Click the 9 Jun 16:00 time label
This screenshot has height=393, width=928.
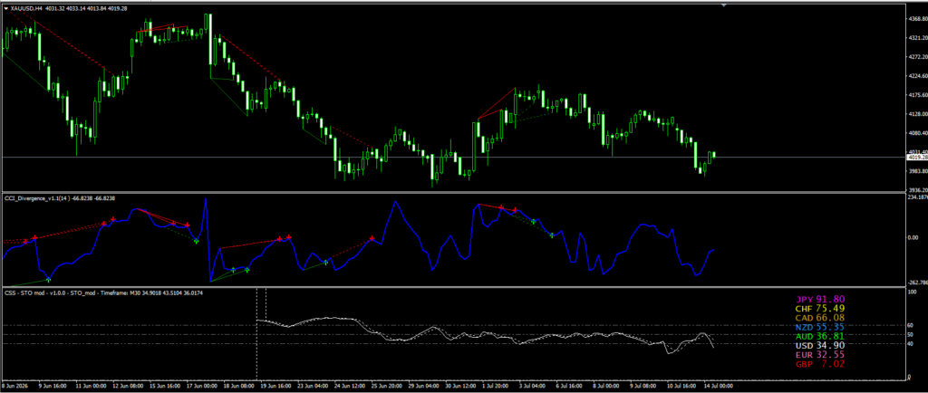(52, 386)
